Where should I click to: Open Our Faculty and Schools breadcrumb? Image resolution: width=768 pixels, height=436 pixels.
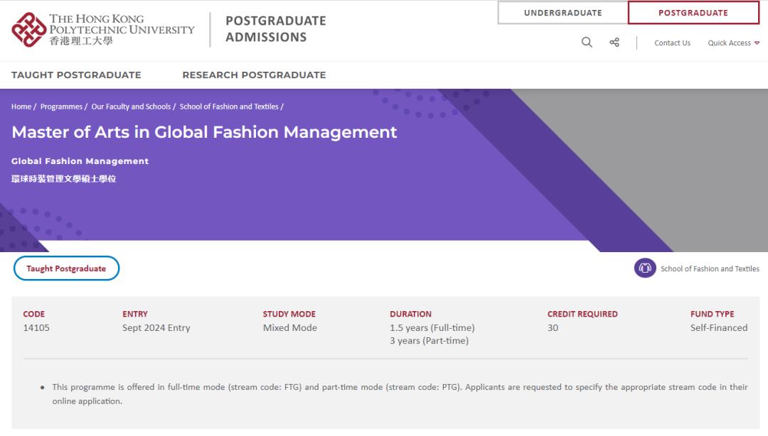[131, 107]
